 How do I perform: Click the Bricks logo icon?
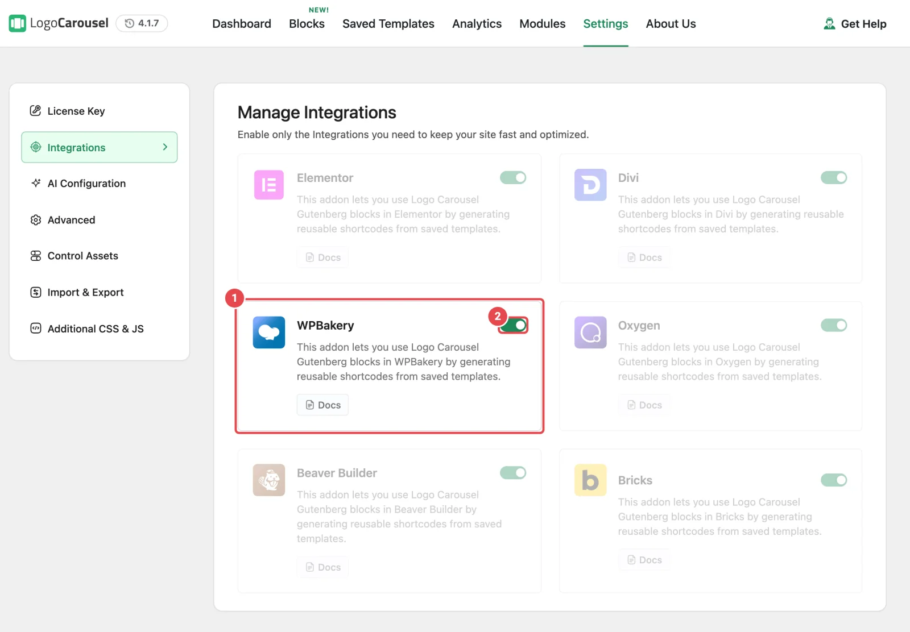coord(590,480)
